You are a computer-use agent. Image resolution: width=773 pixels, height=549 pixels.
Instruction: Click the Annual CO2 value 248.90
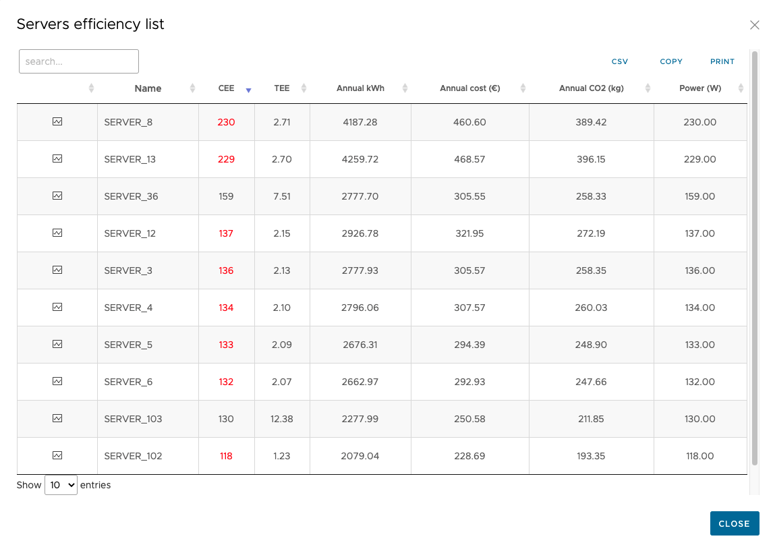click(x=591, y=345)
